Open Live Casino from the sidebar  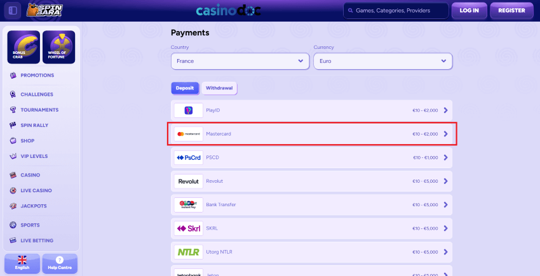pyautogui.click(x=36, y=190)
